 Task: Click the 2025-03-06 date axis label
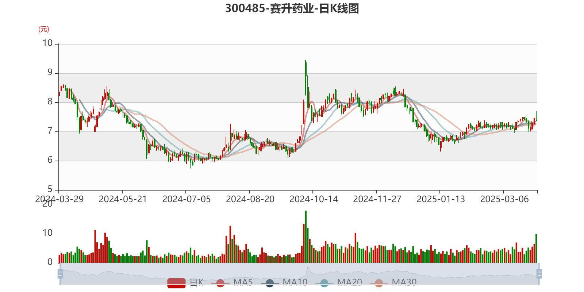504,199
